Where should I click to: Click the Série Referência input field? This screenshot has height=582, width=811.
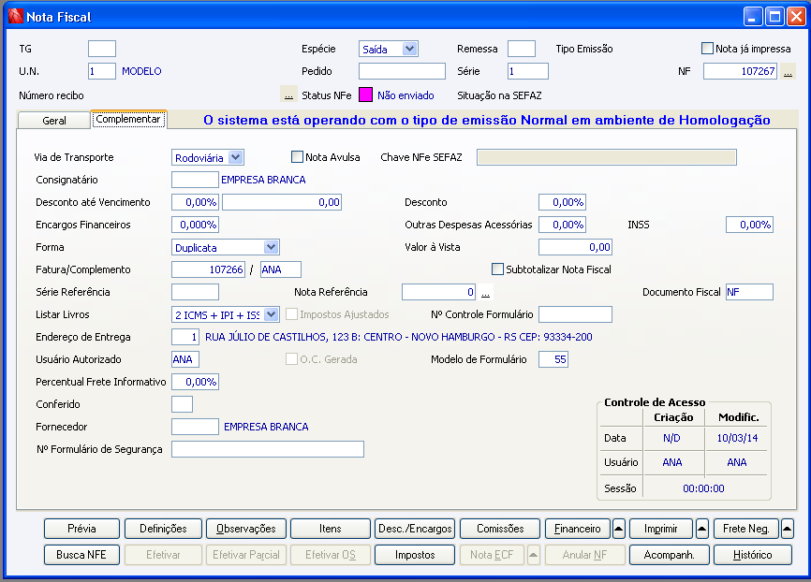pos(195,292)
